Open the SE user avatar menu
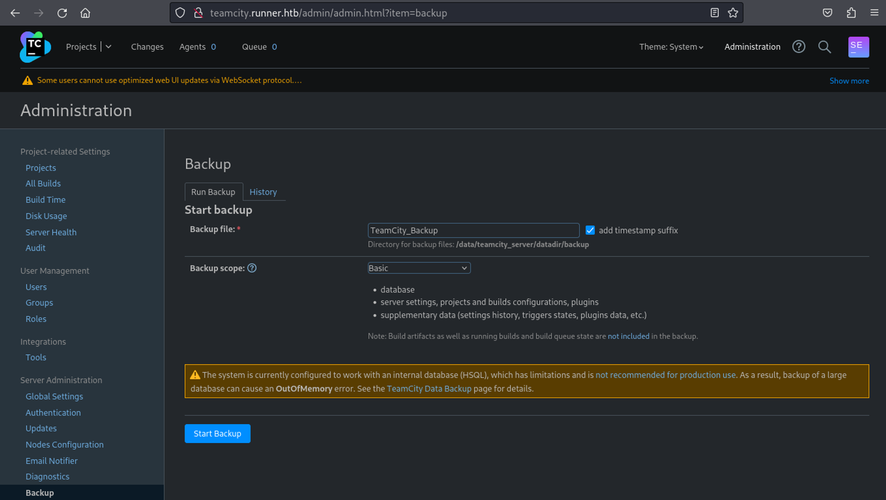The image size is (886, 500). (x=858, y=47)
